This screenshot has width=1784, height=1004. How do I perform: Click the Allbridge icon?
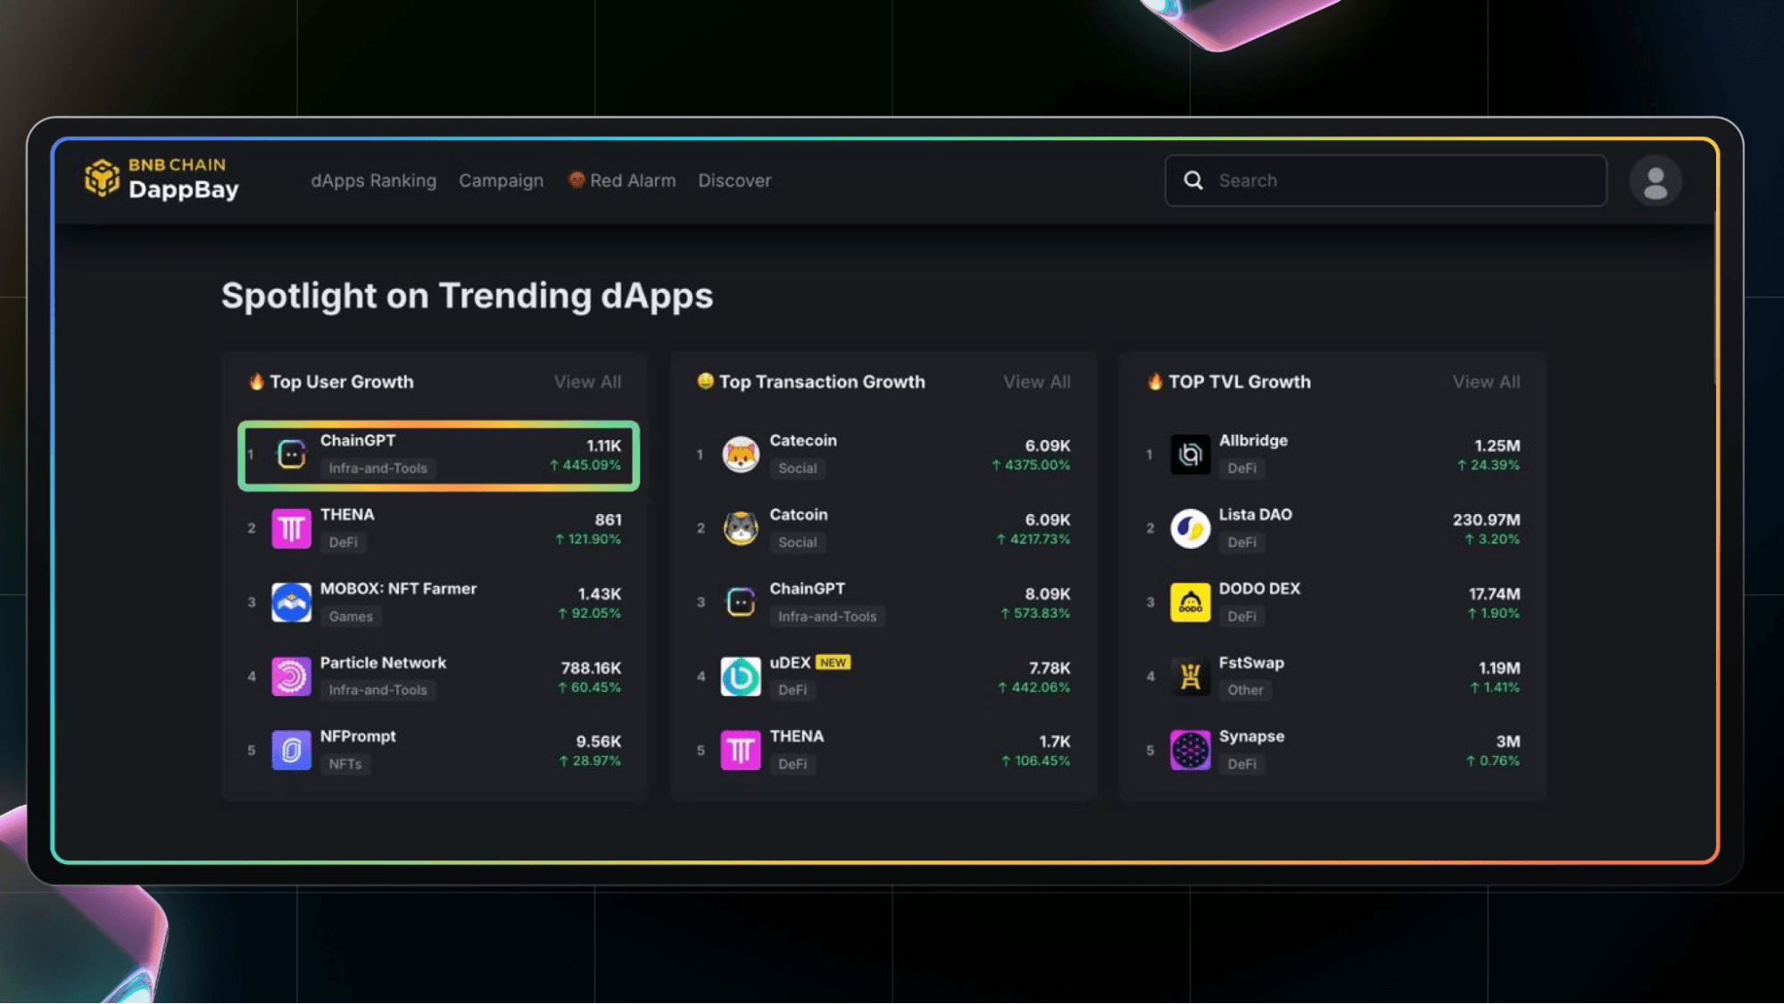(1190, 454)
